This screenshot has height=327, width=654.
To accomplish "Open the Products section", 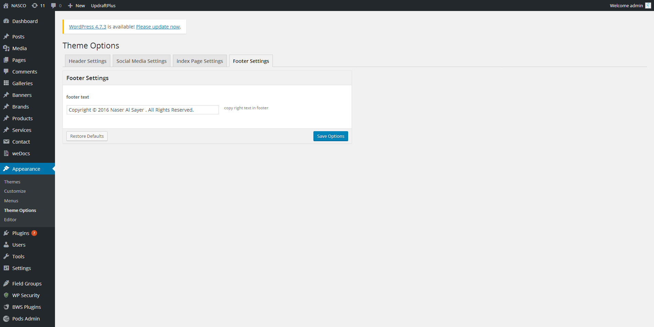I will [x=22, y=118].
